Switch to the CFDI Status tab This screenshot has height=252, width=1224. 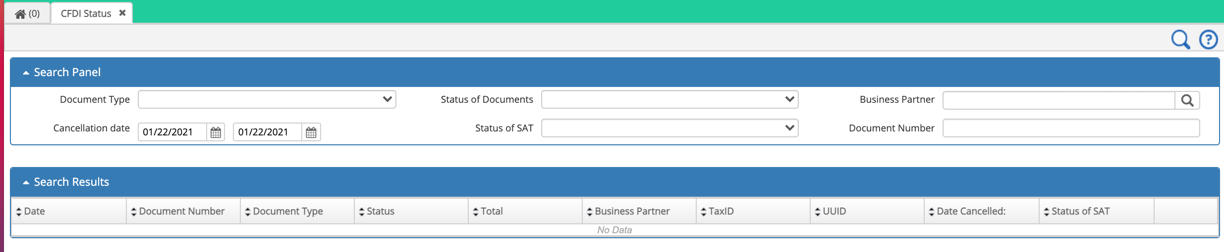(x=86, y=13)
